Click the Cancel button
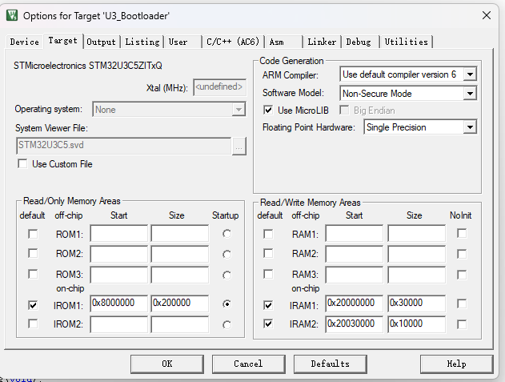The image size is (505, 382). pyautogui.click(x=248, y=364)
